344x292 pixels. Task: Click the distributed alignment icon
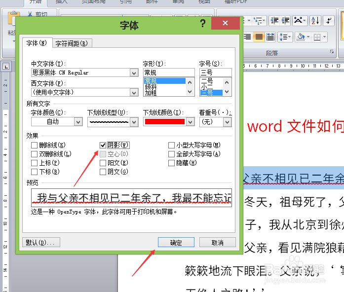coord(270,37)
